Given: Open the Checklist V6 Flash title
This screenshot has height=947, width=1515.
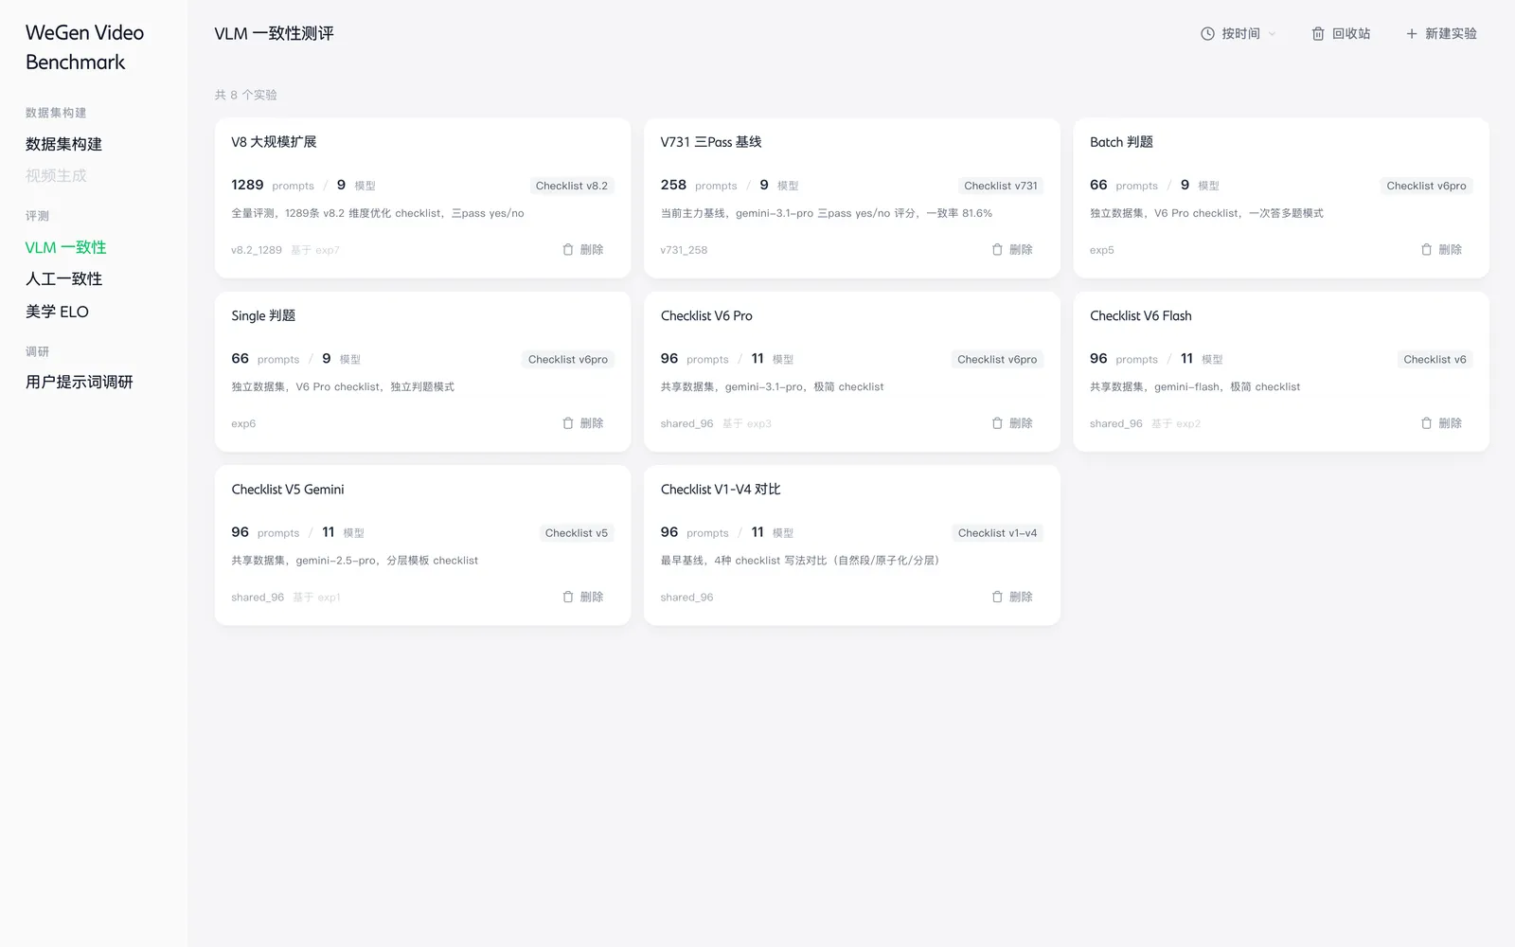Looking at the screenshot, I should [1141, 315].
